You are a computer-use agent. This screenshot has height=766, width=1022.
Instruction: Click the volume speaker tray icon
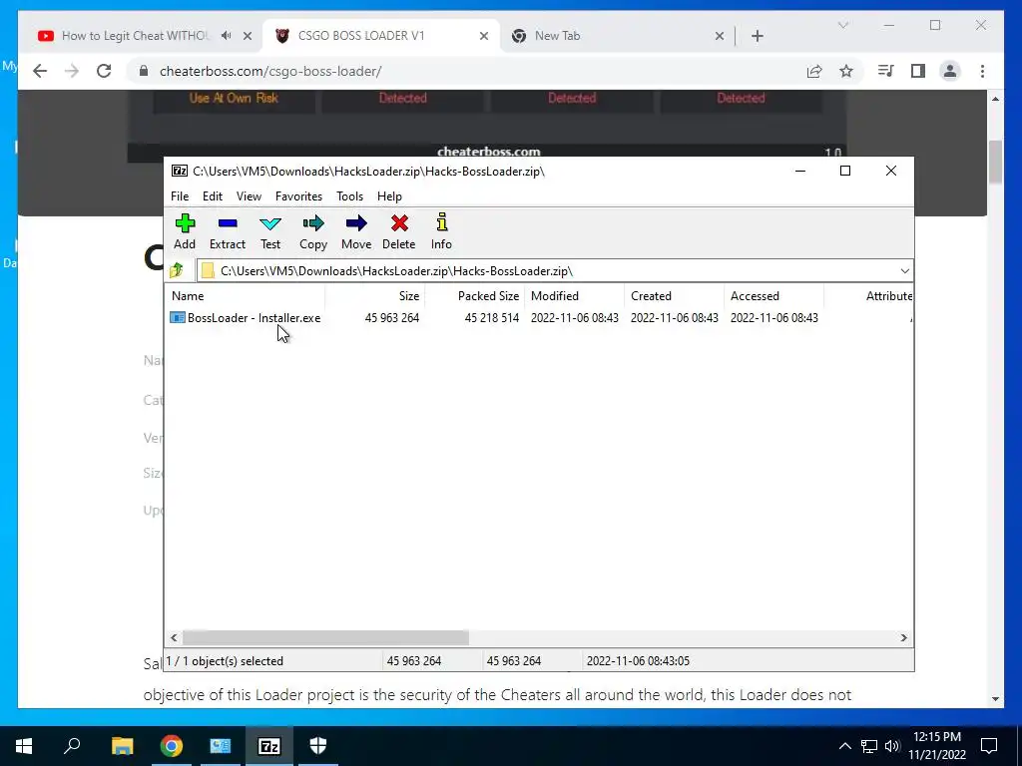click(892, 746)
